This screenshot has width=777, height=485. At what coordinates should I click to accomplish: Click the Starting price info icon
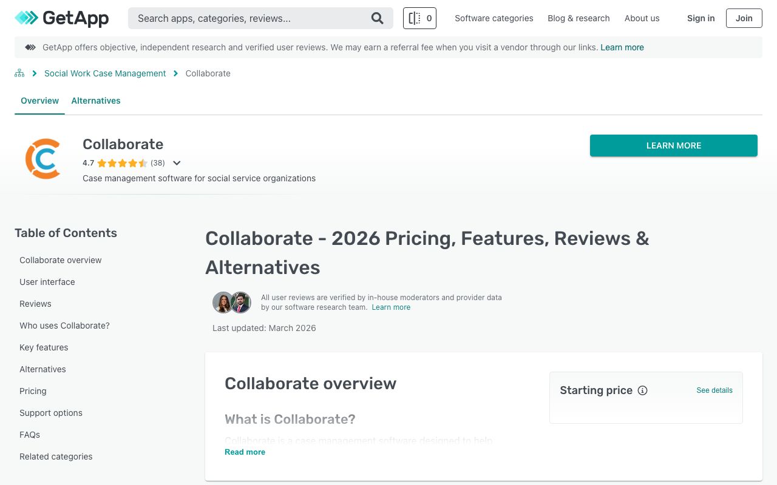[642, 390]
